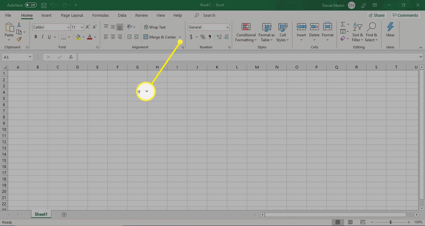Image resolution: width=425 pixels, height=226 pixels.
Task: Toggle Underline formatting
Action: click(49, 37)
